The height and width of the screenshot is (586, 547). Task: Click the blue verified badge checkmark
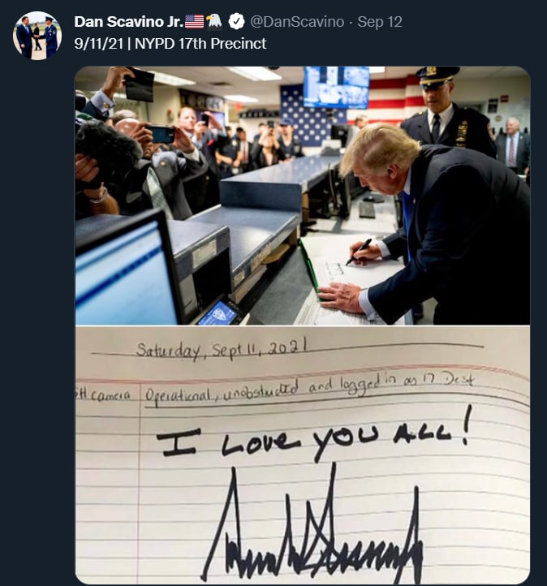click(236, 22)
